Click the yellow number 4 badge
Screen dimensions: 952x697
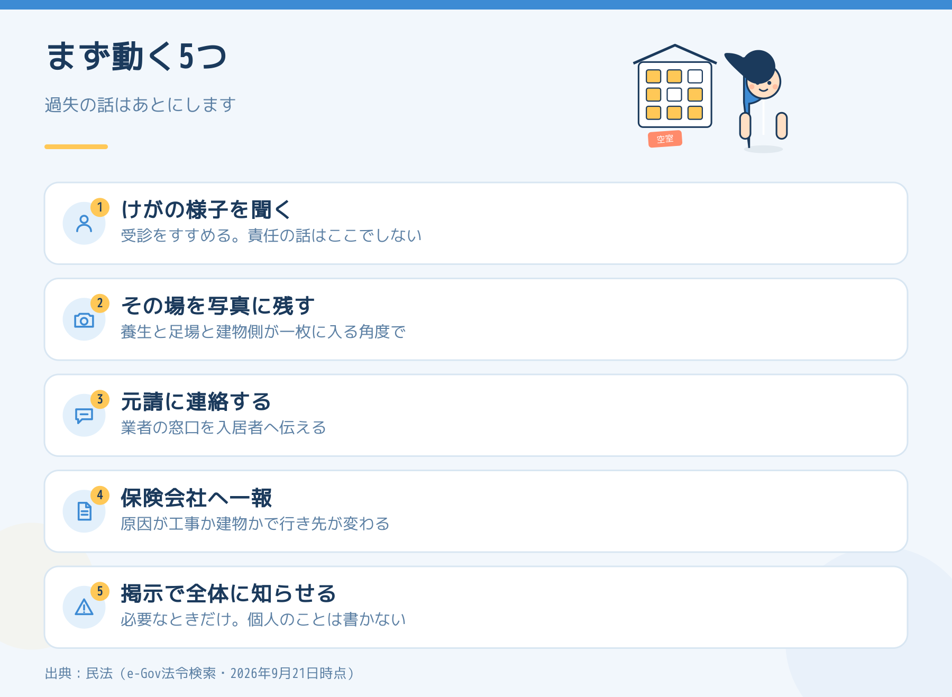(100, 496)
